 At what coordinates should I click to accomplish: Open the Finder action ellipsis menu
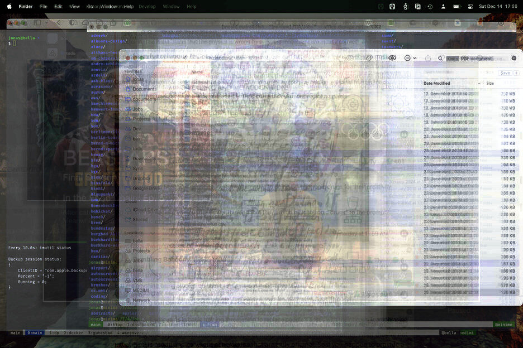(x=407, y=58)
